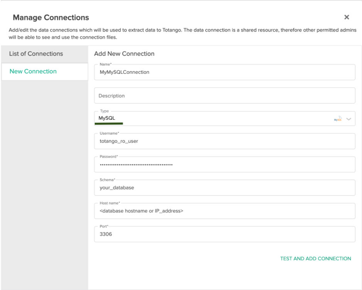The image size is (362, 290).
Task: Click the Host name input field
Action: (225, 211)
